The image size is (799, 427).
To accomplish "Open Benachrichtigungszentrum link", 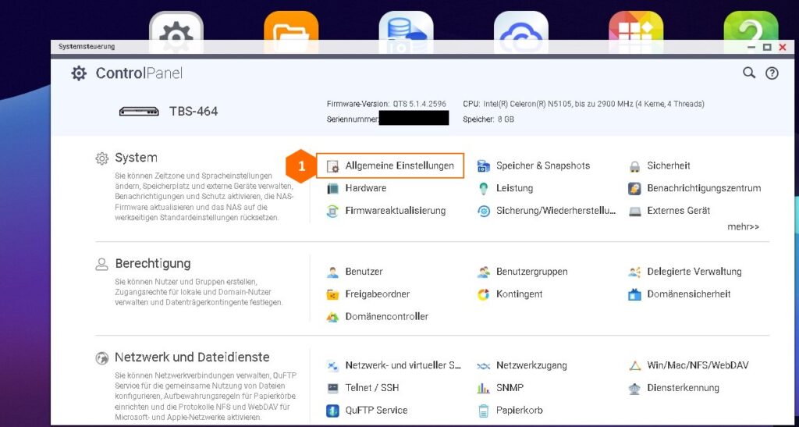I will coord(705,188).
